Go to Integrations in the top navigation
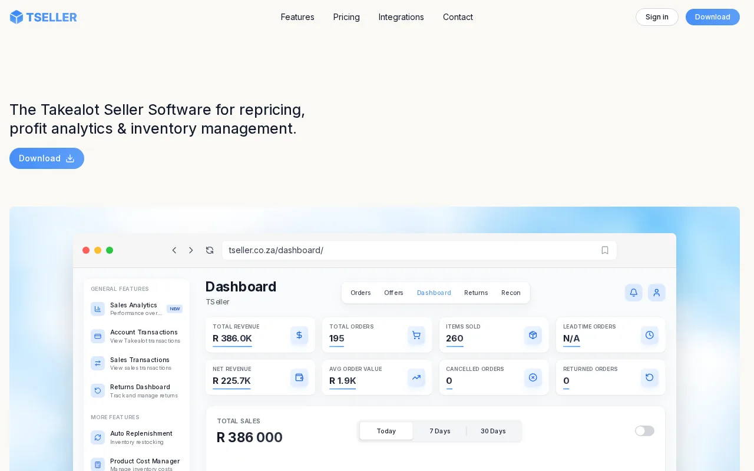Screen dimensions: 754x471 (401, 17)
